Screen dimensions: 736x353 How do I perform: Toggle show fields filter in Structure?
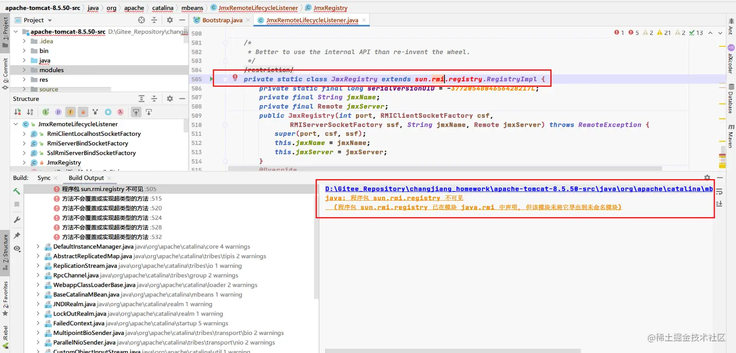[70, 112]
